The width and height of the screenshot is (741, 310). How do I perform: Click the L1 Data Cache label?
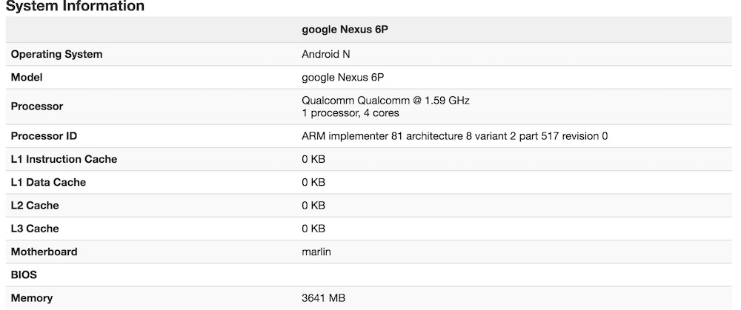click(48, 182)
